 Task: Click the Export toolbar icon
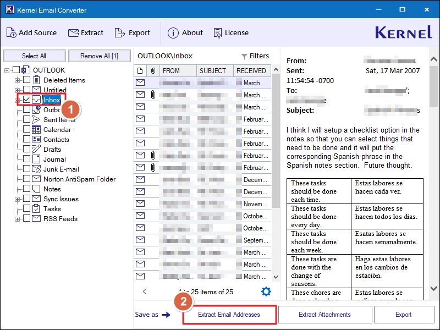pyautogui.click(x=120, y=32)
